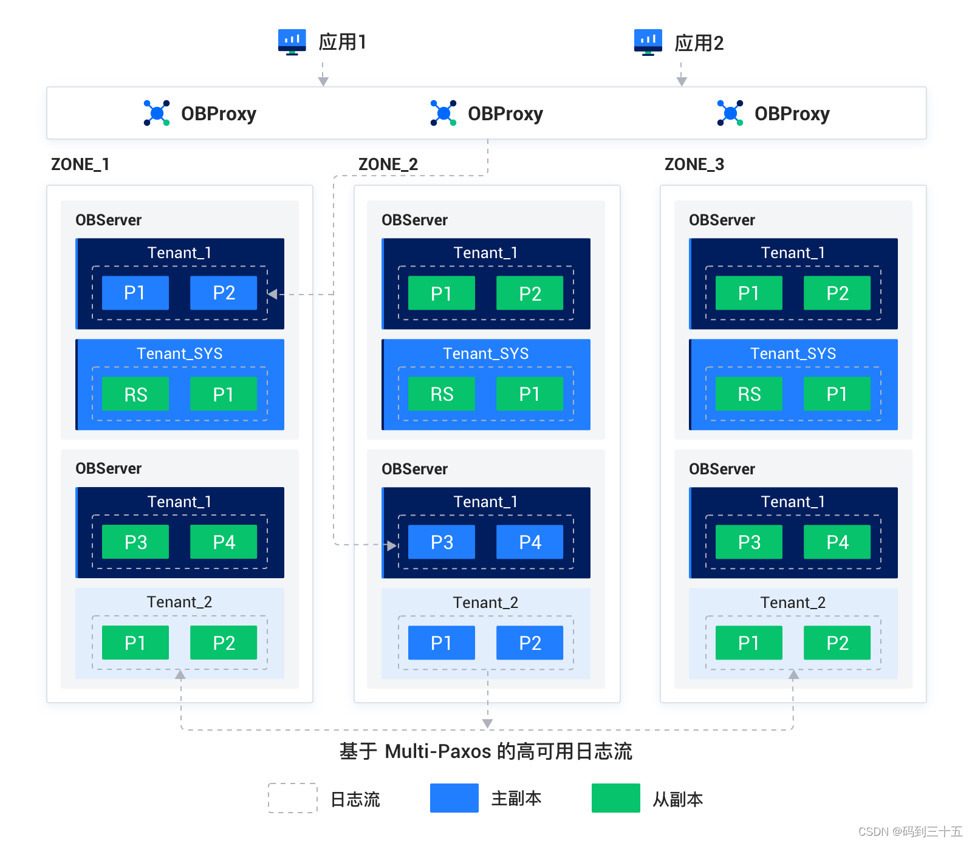Click the green 从副本 legend swatch
Viewport: 972px width, 843px height.
click(x=616, y=798)
